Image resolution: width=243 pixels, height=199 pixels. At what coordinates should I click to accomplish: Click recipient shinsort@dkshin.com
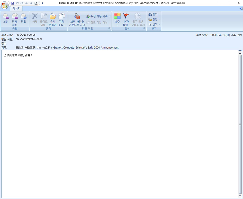click(x=29, y=39)
